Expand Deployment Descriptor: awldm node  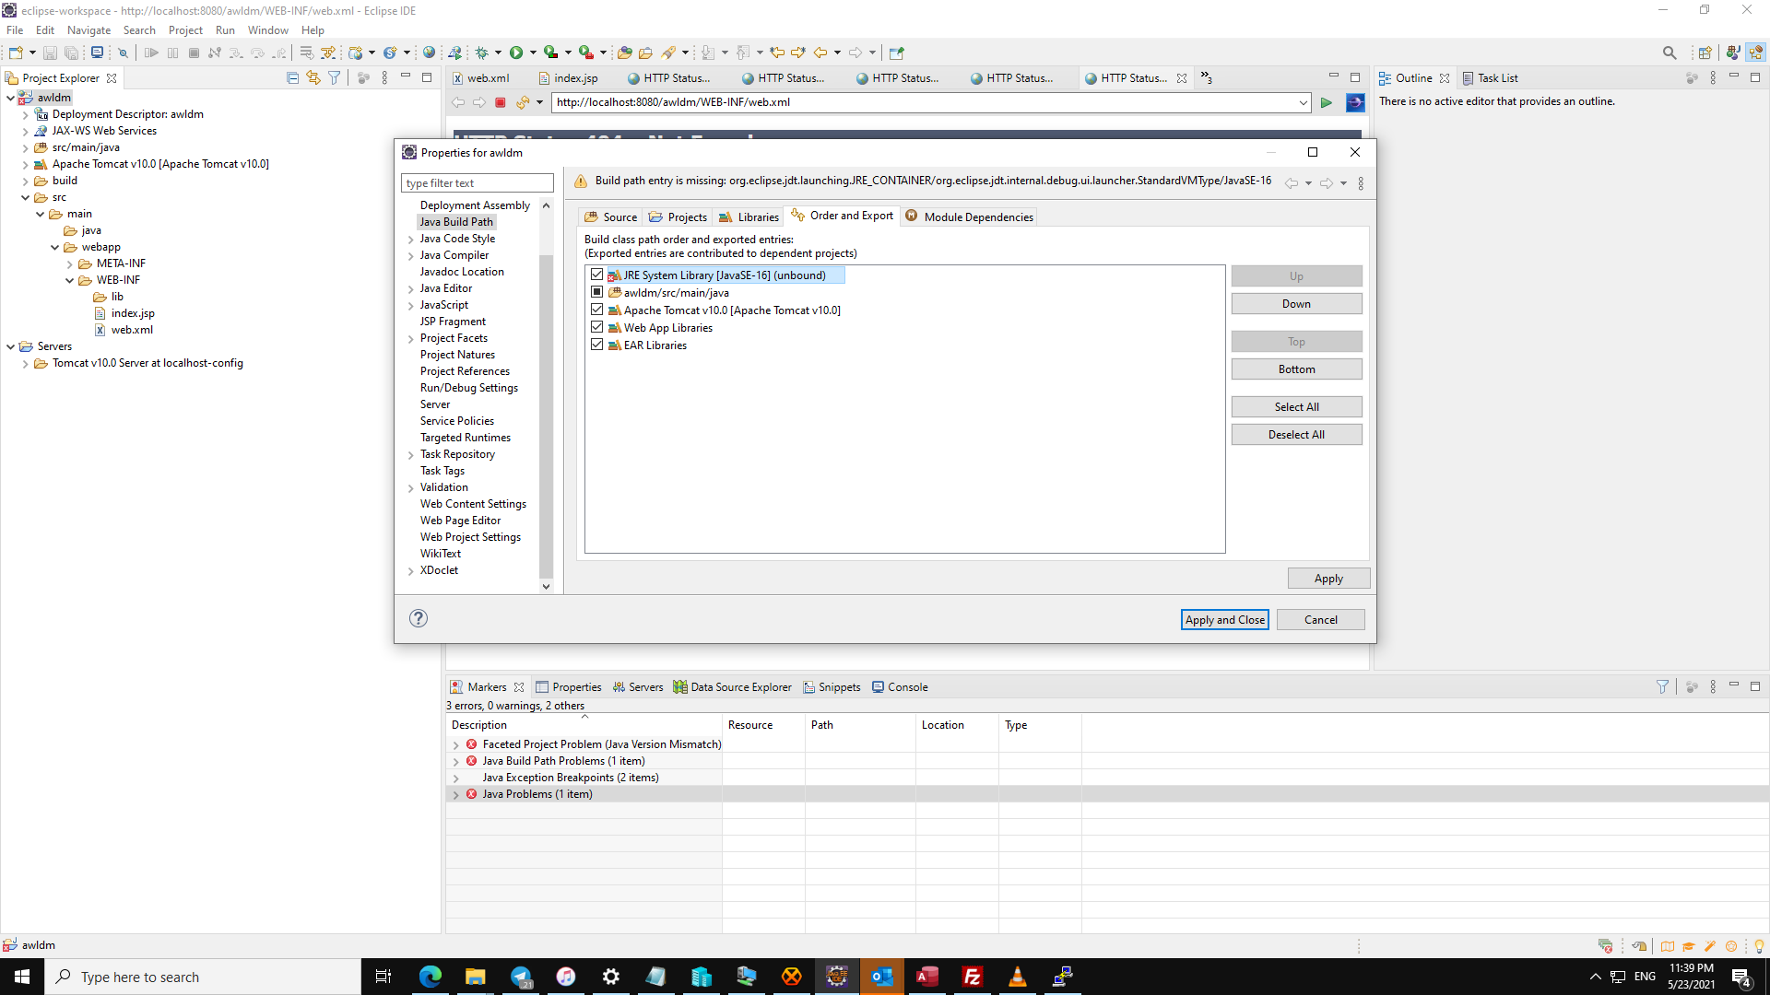pos(25,115)
